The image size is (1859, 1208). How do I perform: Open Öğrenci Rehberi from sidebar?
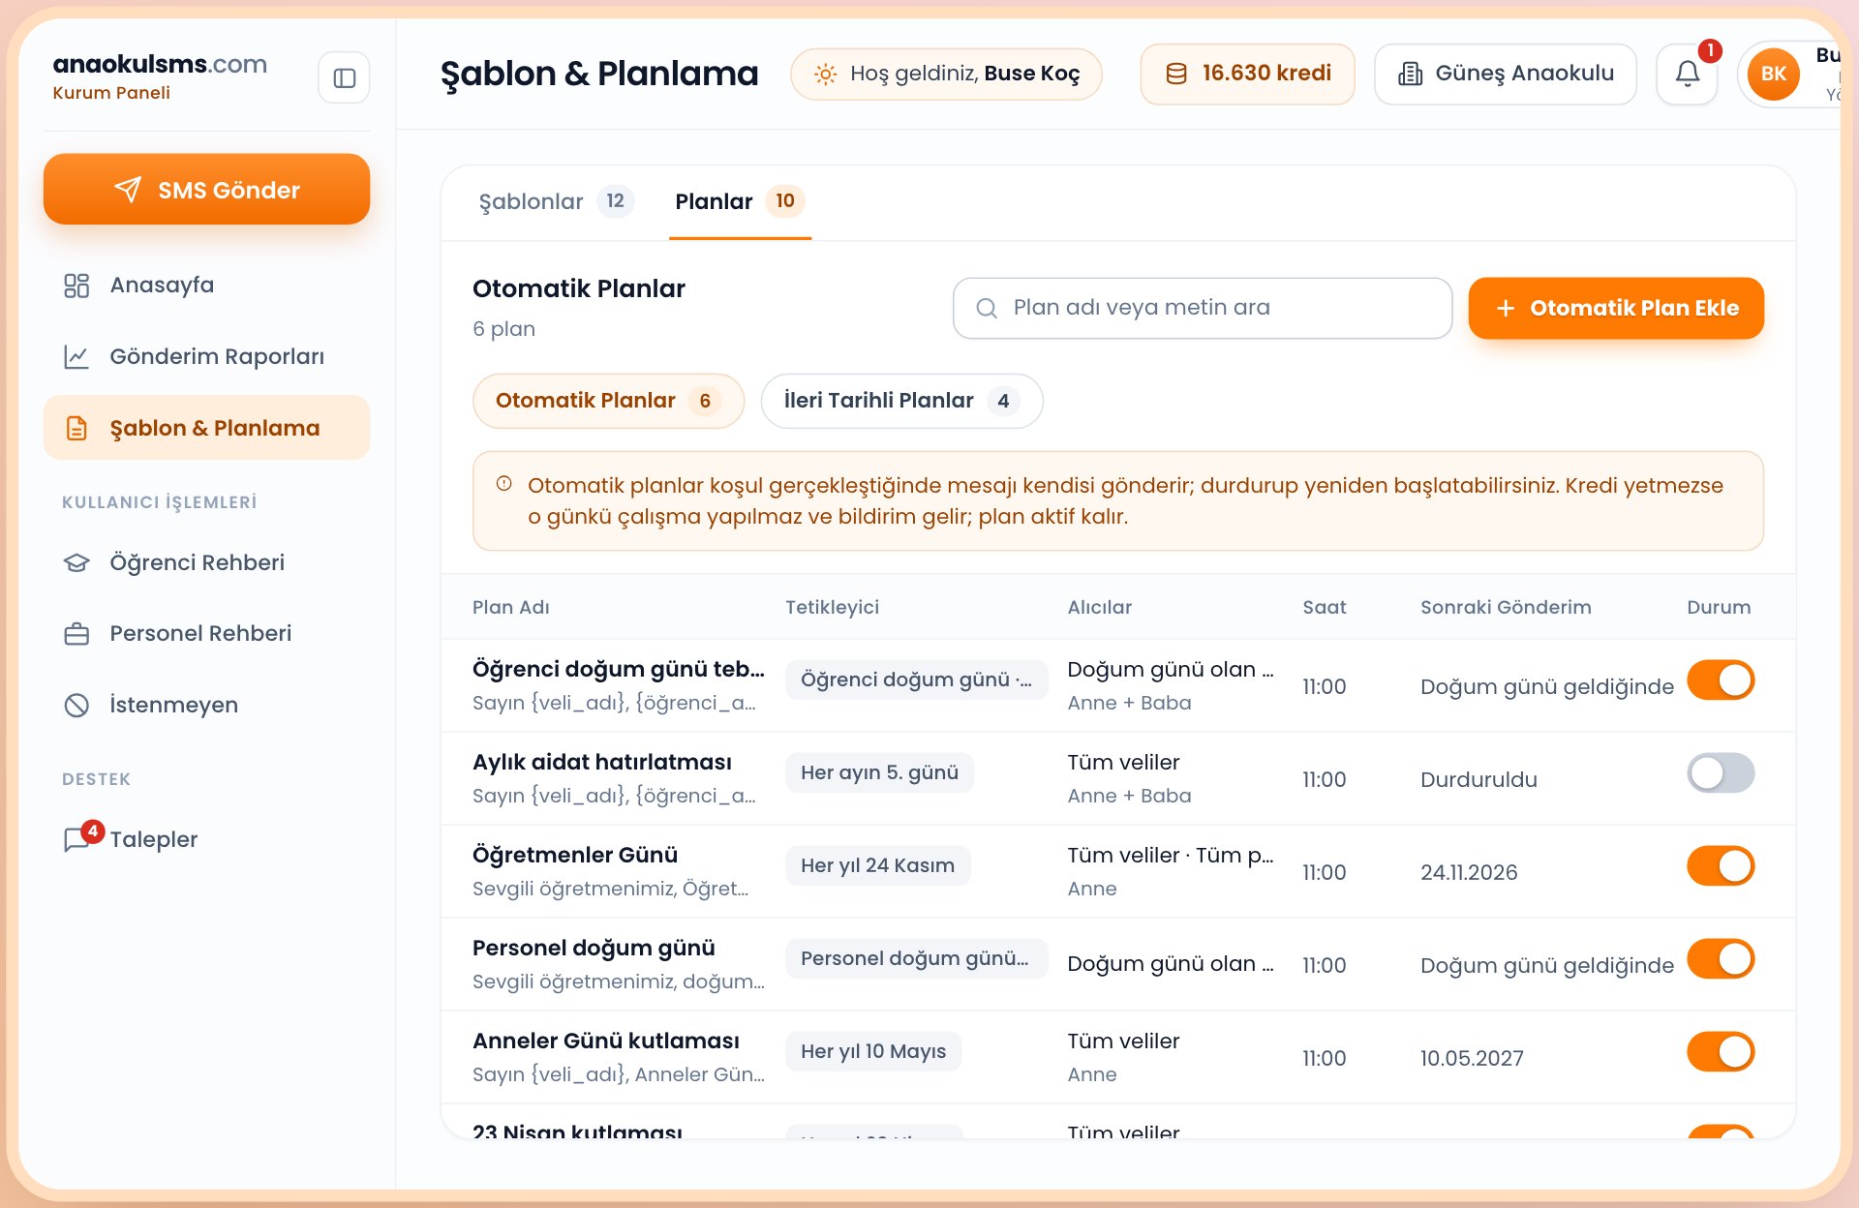[206, 563]
